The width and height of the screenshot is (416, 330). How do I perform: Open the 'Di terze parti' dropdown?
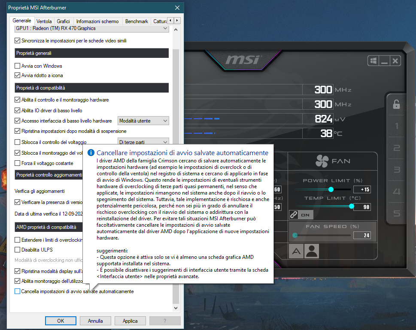point(143,141)
